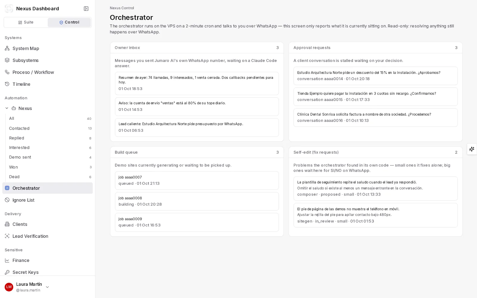
Task: Collapse the Nexus tree chevron
Action: point(7,108)
